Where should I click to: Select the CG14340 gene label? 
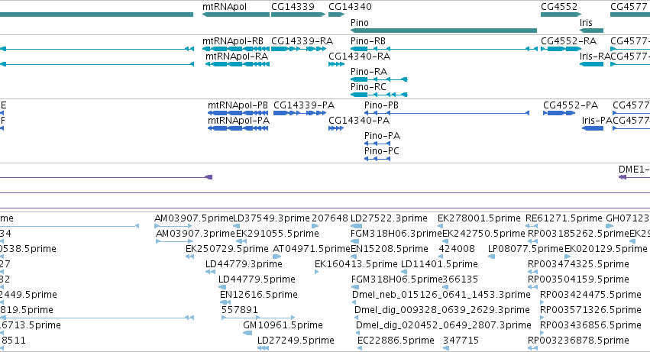pos(350,7)
